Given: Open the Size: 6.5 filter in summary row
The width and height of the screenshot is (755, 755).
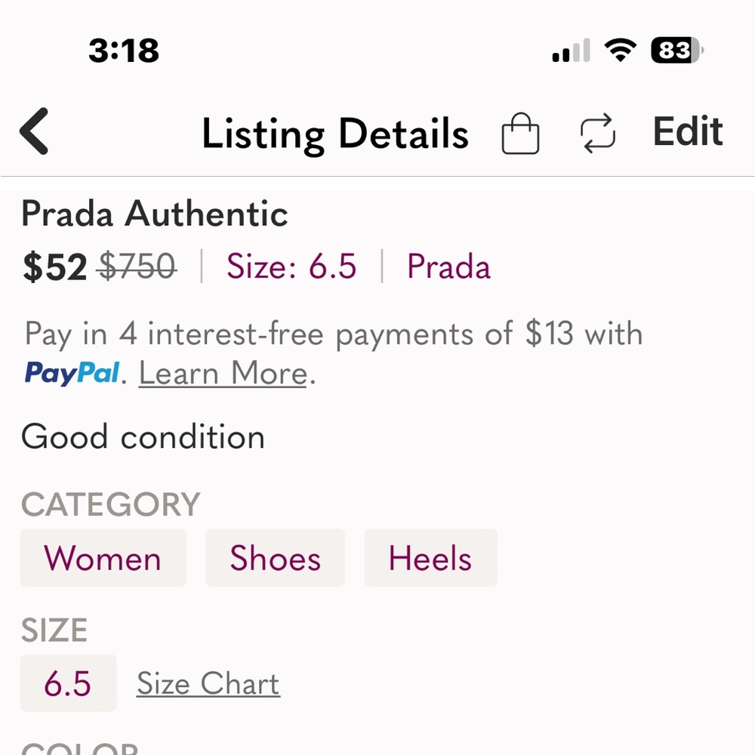Looking at the screenshot, I should (x=293, y=267).
